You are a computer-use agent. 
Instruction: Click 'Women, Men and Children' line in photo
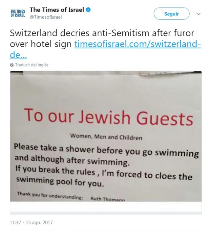point(106,136)
